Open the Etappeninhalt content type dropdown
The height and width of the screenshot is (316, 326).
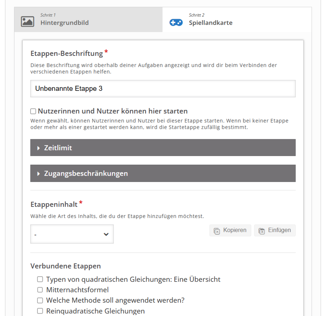[x=72, y=234]
